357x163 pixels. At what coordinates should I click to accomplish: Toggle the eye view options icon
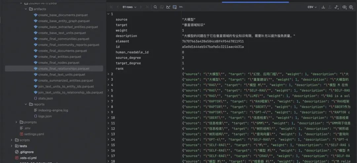(344, 7)
